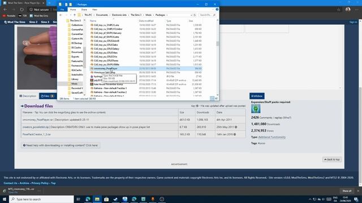This screenshot has height=203, width=362.
Task: Open the Explorer File menu
Action: pos(62,10)
